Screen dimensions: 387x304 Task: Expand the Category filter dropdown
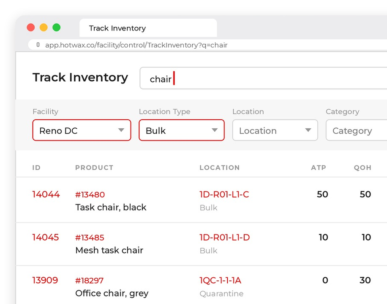[x=357, y=130]
